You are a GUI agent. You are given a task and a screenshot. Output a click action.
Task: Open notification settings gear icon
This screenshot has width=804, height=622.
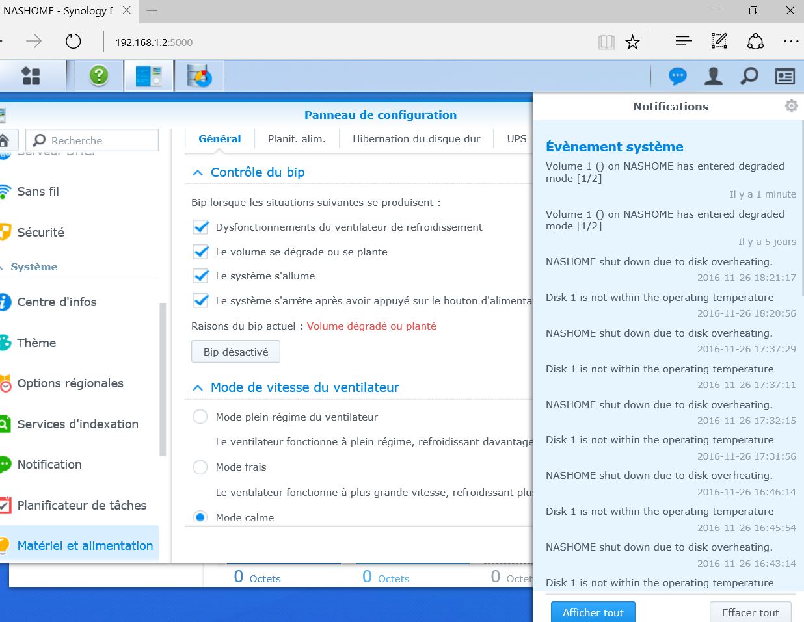click(x=791, y=106)
